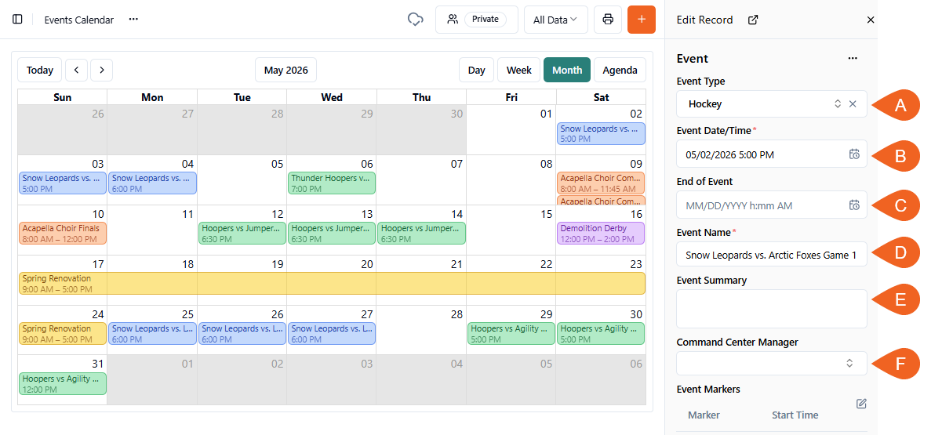
Task: Switch to Week view
Action: 519,70
